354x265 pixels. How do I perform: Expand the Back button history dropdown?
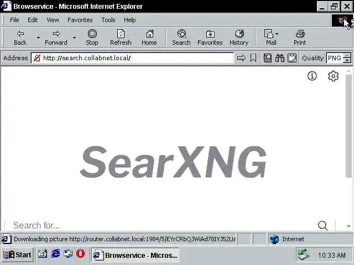tap(38, 38)
